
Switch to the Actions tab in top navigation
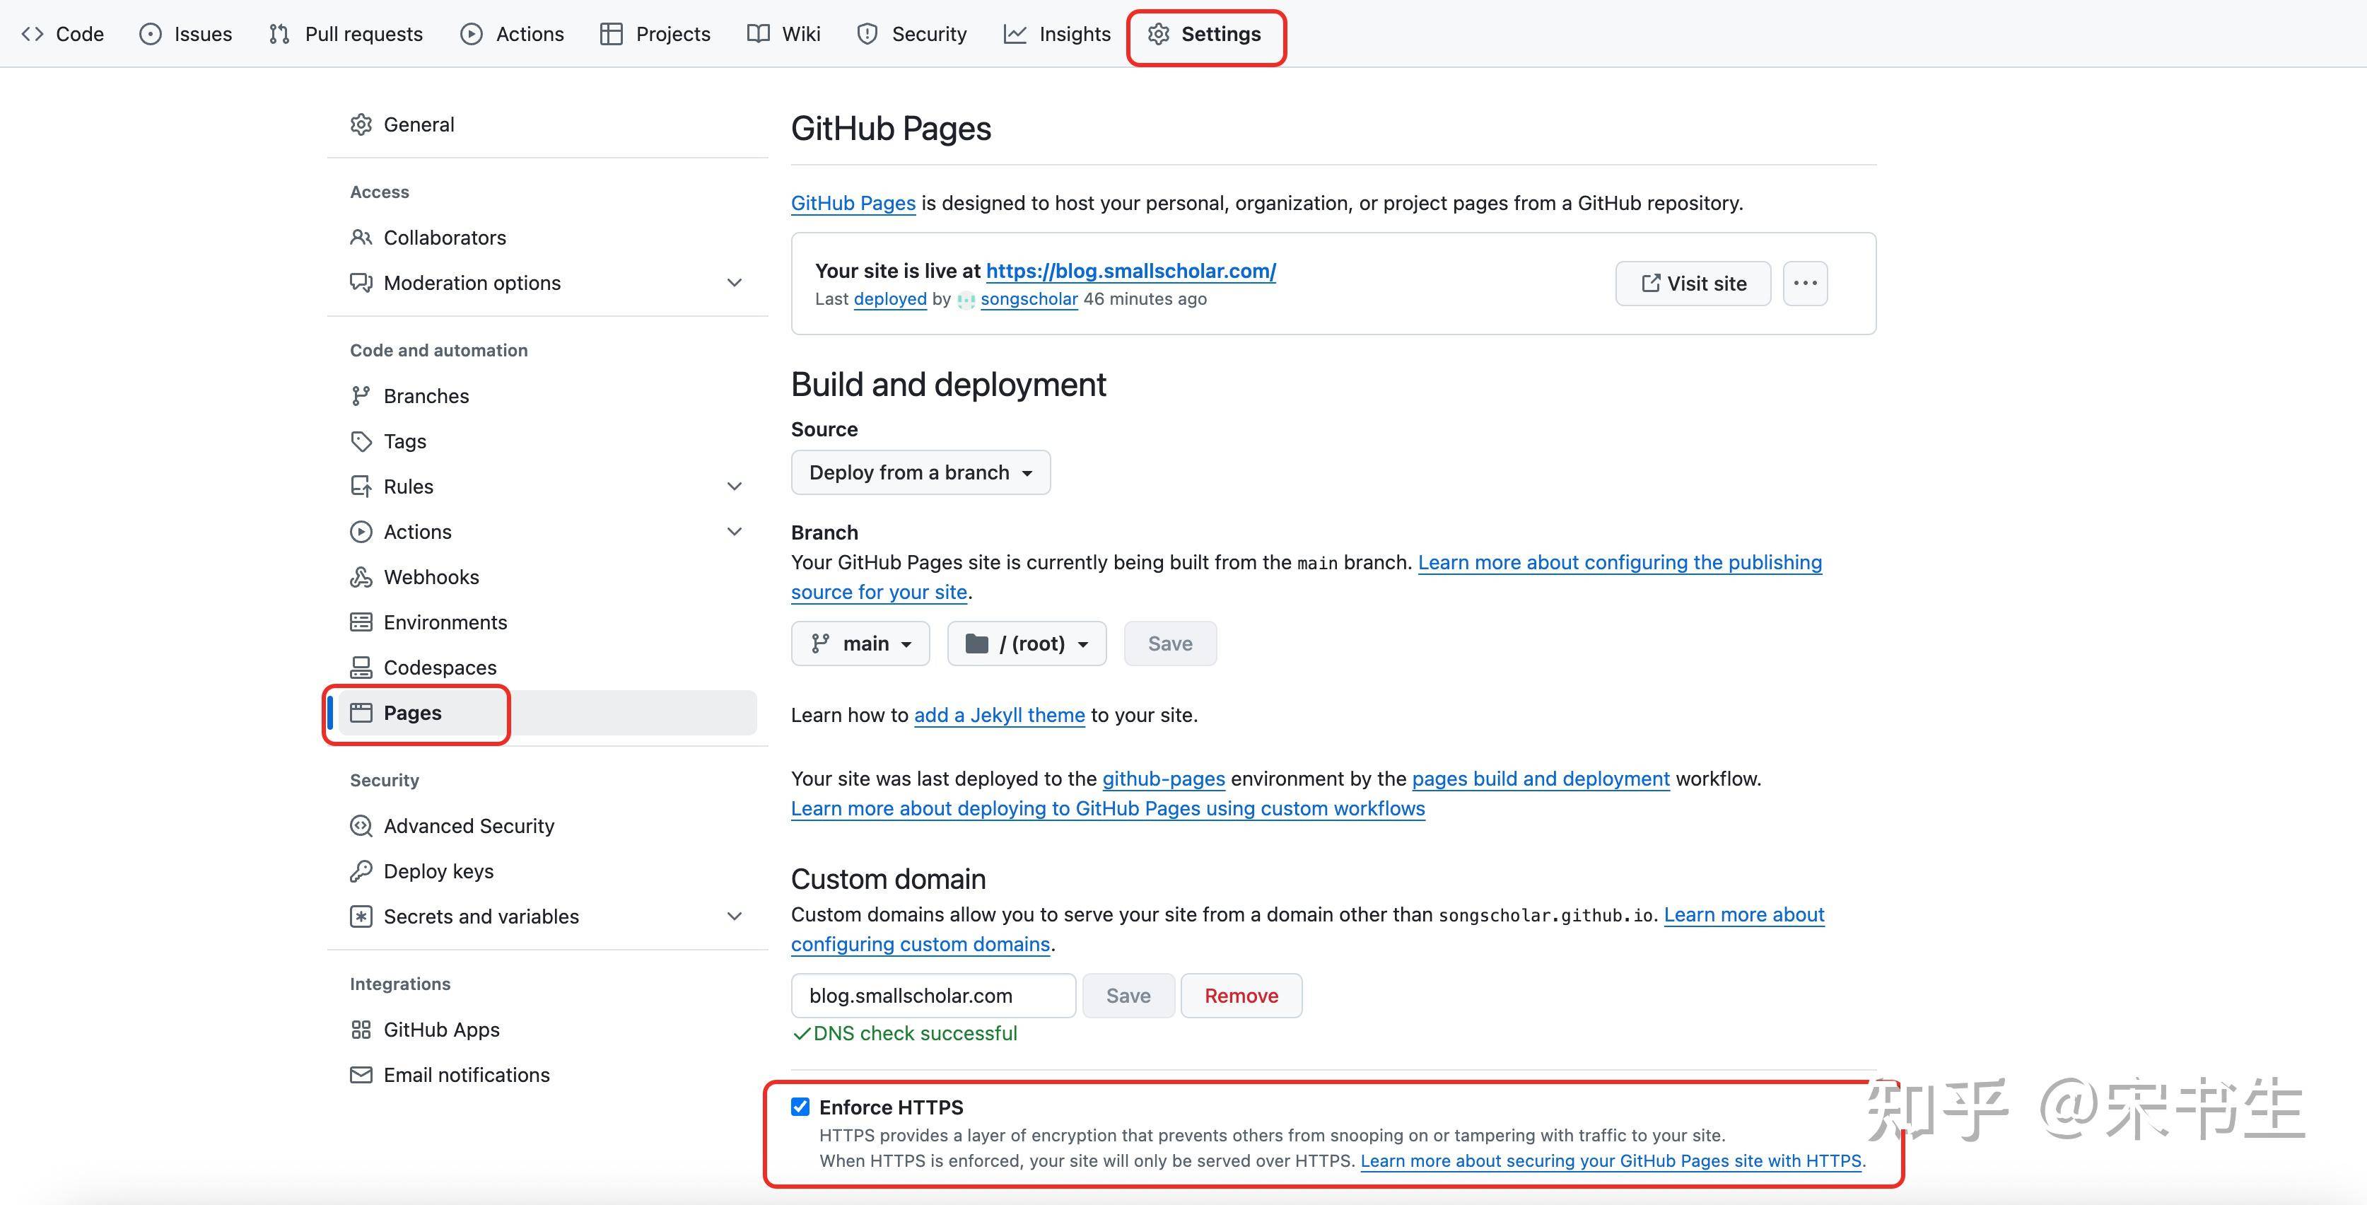tap(513, 34)
